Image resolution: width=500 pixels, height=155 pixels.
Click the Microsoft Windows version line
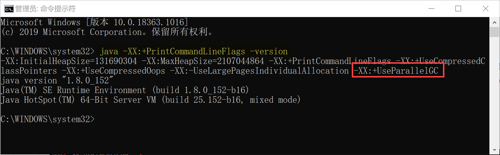tap(94, 22)
